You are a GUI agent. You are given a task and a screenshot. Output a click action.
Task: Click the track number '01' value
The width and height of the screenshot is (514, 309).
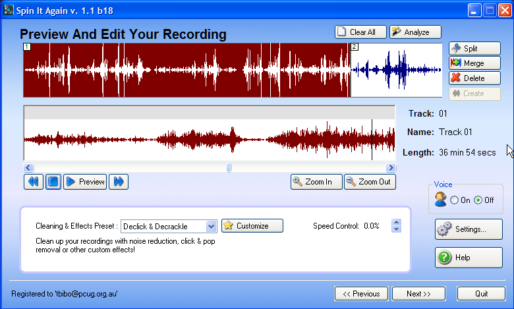coord(443,114)
